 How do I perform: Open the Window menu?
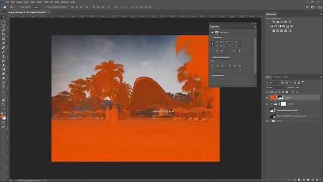(65, 2)
